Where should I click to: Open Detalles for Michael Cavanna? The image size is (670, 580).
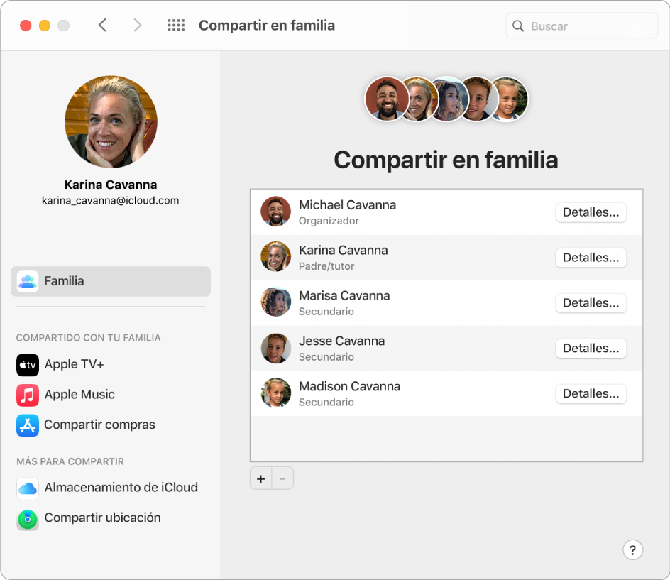click(x=591, y=212)
